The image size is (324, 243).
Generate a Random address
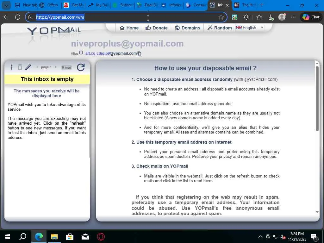pos(220,28)
